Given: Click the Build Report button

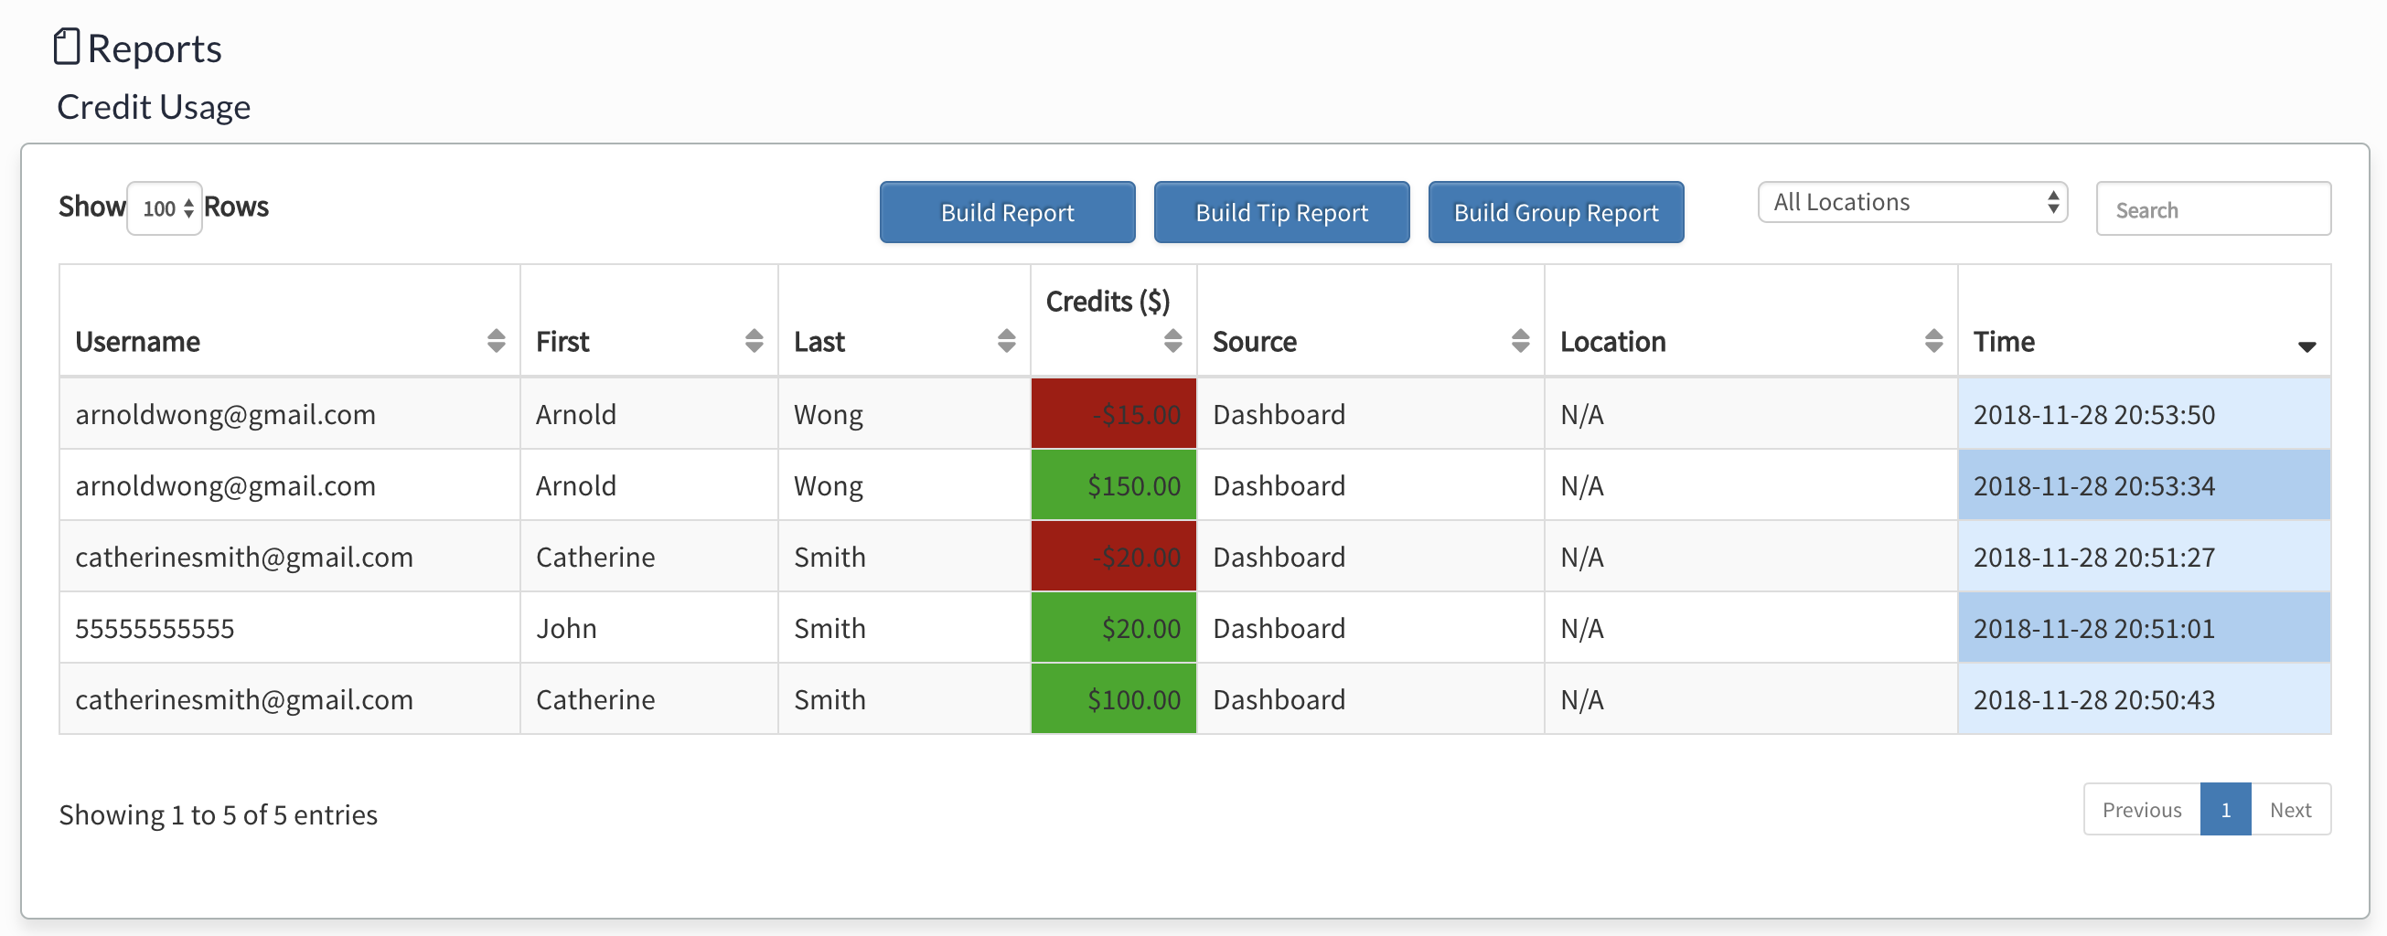Looking at the screenshot, I should (x=1007, y=213).
